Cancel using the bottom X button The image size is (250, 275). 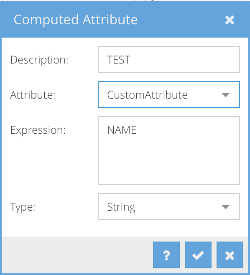(230, 255)
